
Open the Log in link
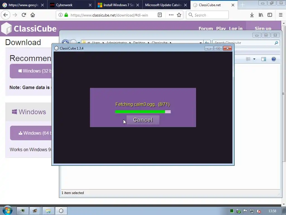[x=236, y=29]
